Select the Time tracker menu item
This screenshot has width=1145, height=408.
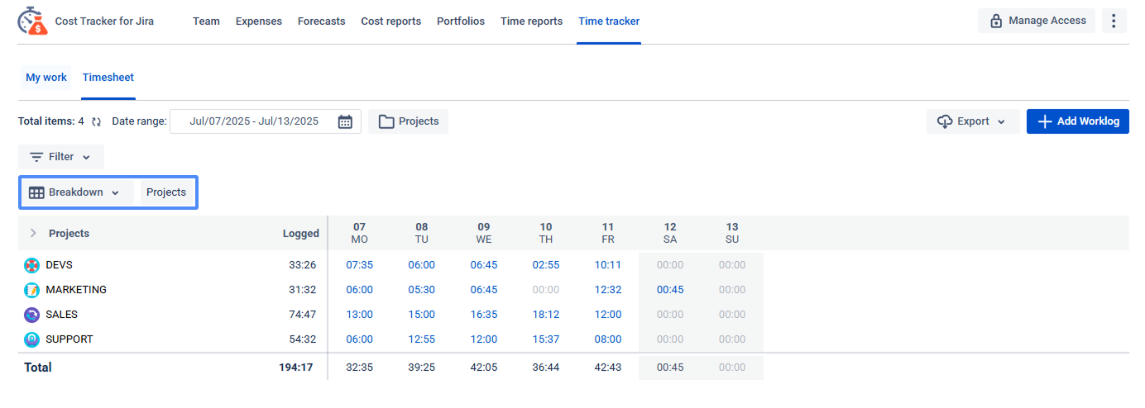(609, 21)
